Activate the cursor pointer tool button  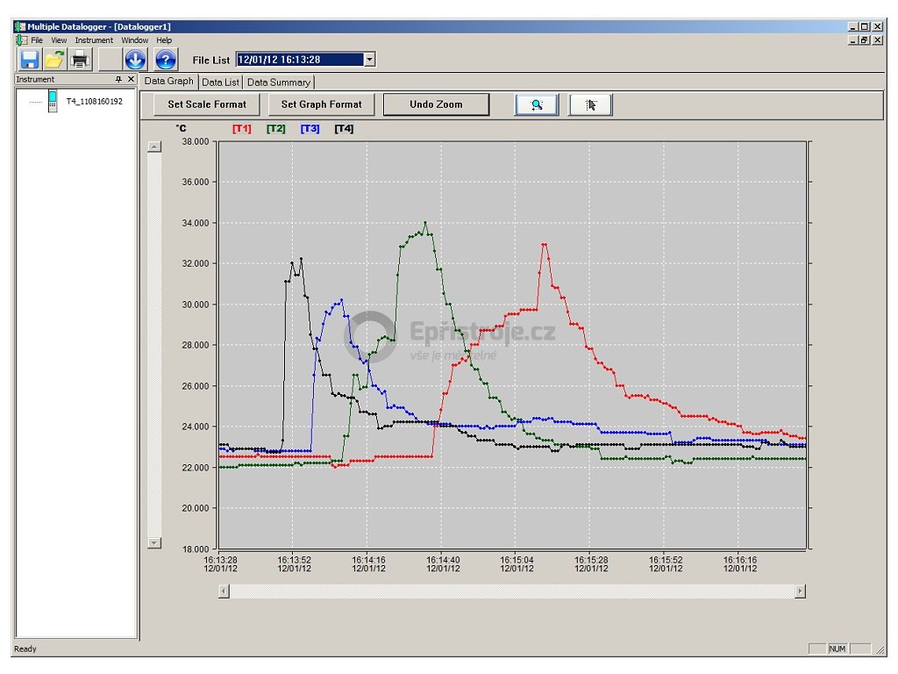590,104
